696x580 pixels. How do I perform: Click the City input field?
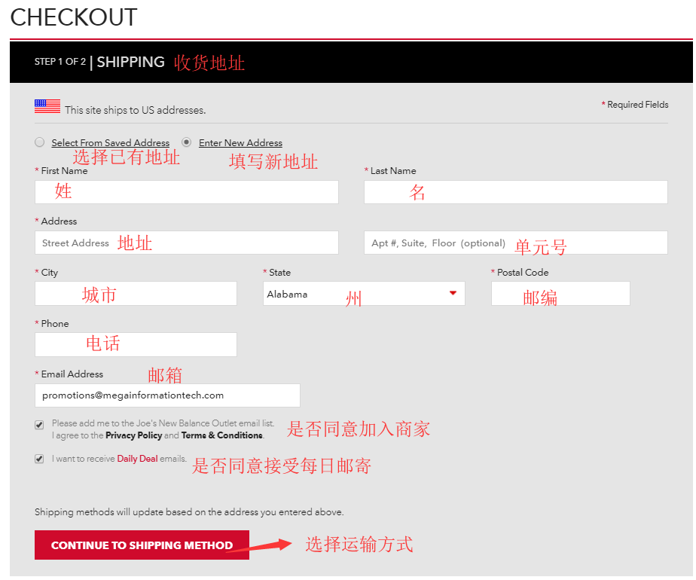point(136,294)
